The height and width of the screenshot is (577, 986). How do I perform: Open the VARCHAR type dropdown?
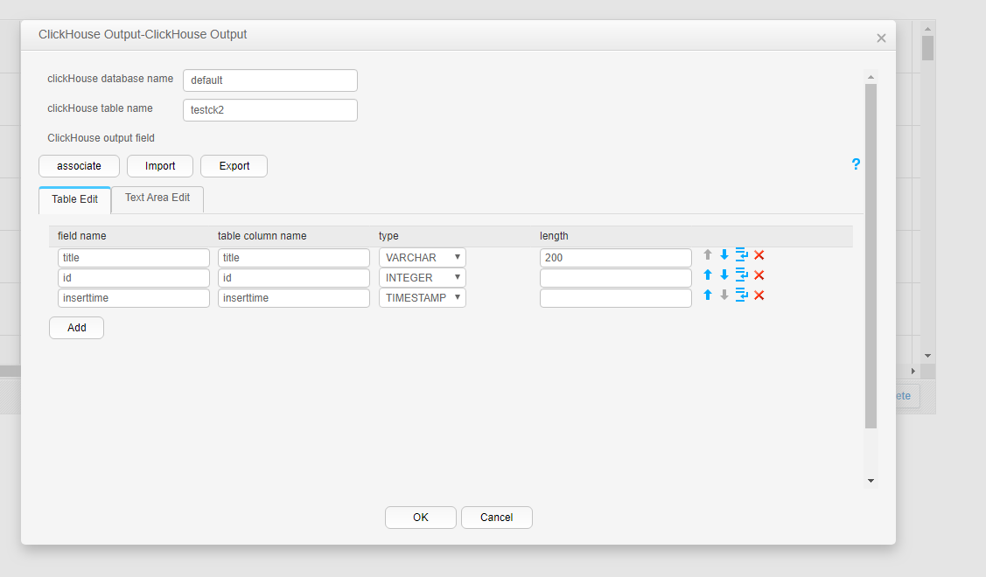(422, 258)
